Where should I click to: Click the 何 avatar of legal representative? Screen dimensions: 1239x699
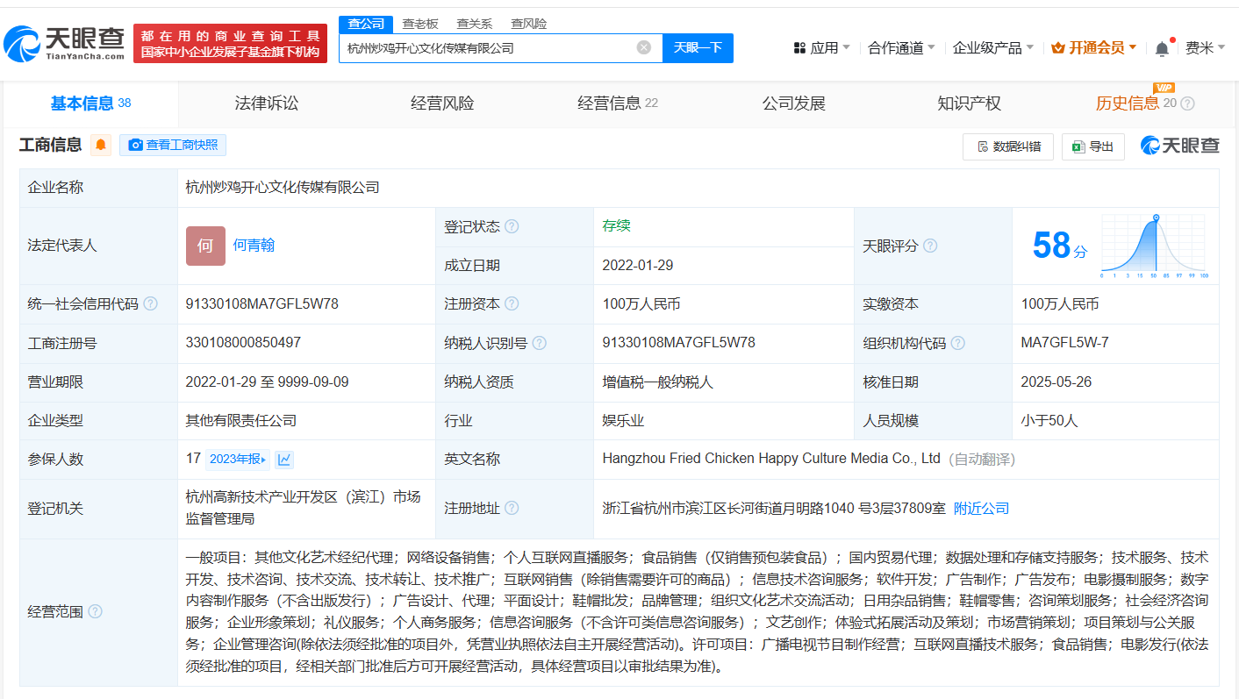pos(205,246)
